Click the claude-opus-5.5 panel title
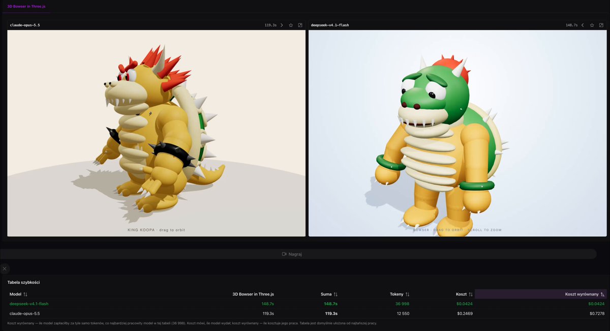This screenshot has width=610, height=331. 25,25
